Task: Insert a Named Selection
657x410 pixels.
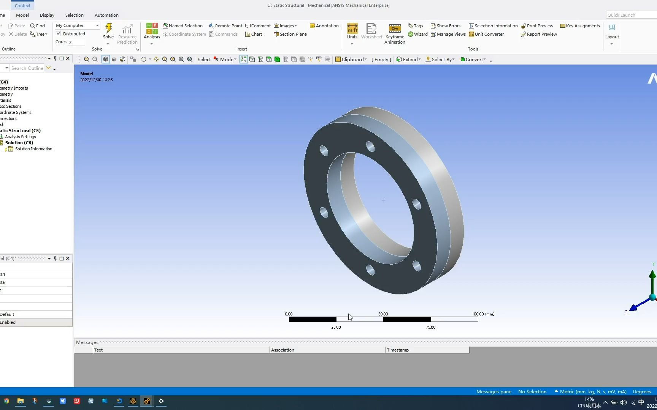Action: (x=183, y=25)
